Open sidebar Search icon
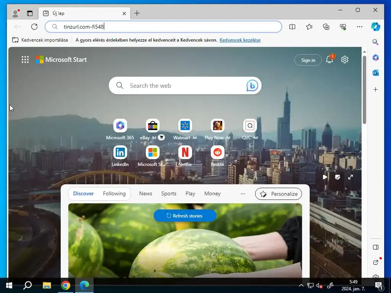Screen dimensions: 391x293 pyautogui.click(x=376, y=42)
